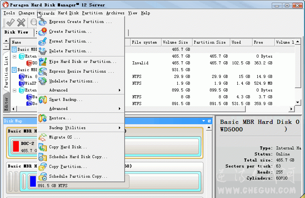Collapse the first Extended partition tree node

pyautogui.click(x=15, y=56)
